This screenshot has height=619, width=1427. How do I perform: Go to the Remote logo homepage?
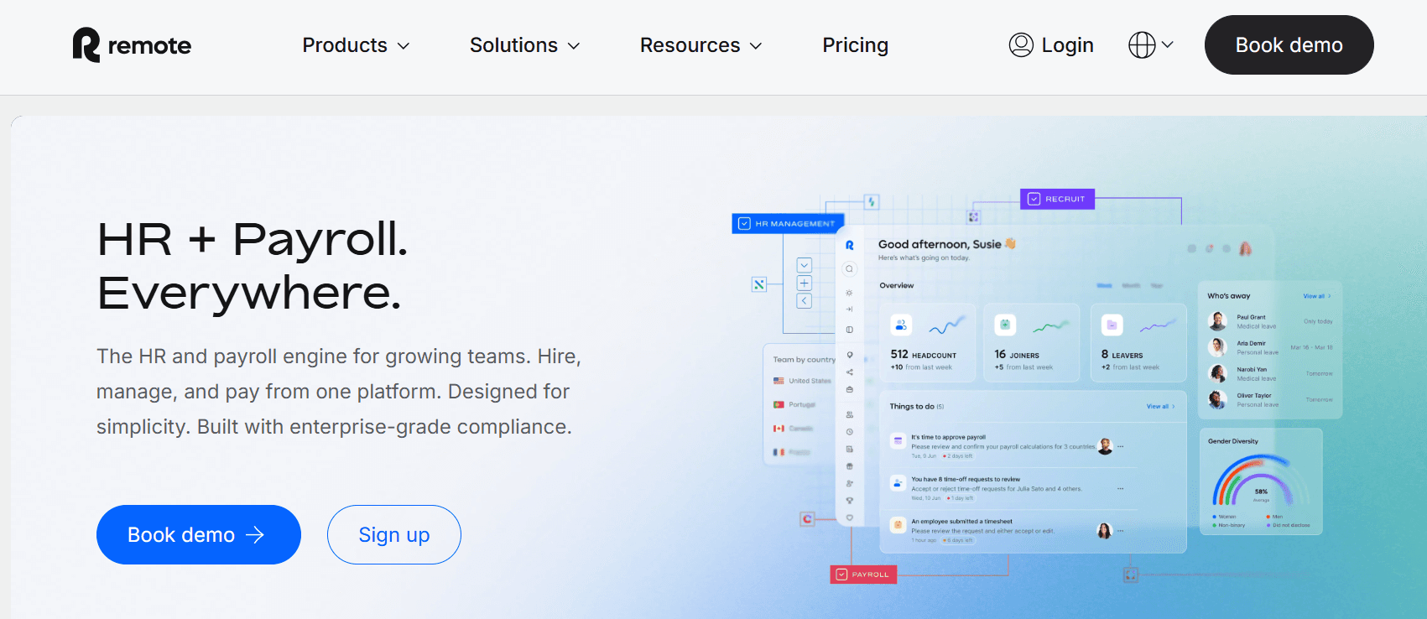(x=132, y=45)
